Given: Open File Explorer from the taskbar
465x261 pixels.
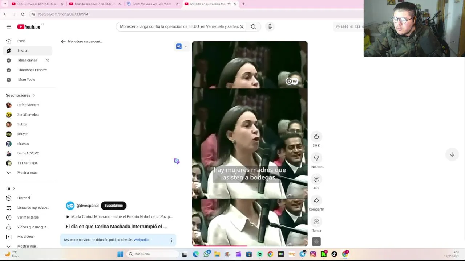Looking at the screenshot, I should pos(217,254).
